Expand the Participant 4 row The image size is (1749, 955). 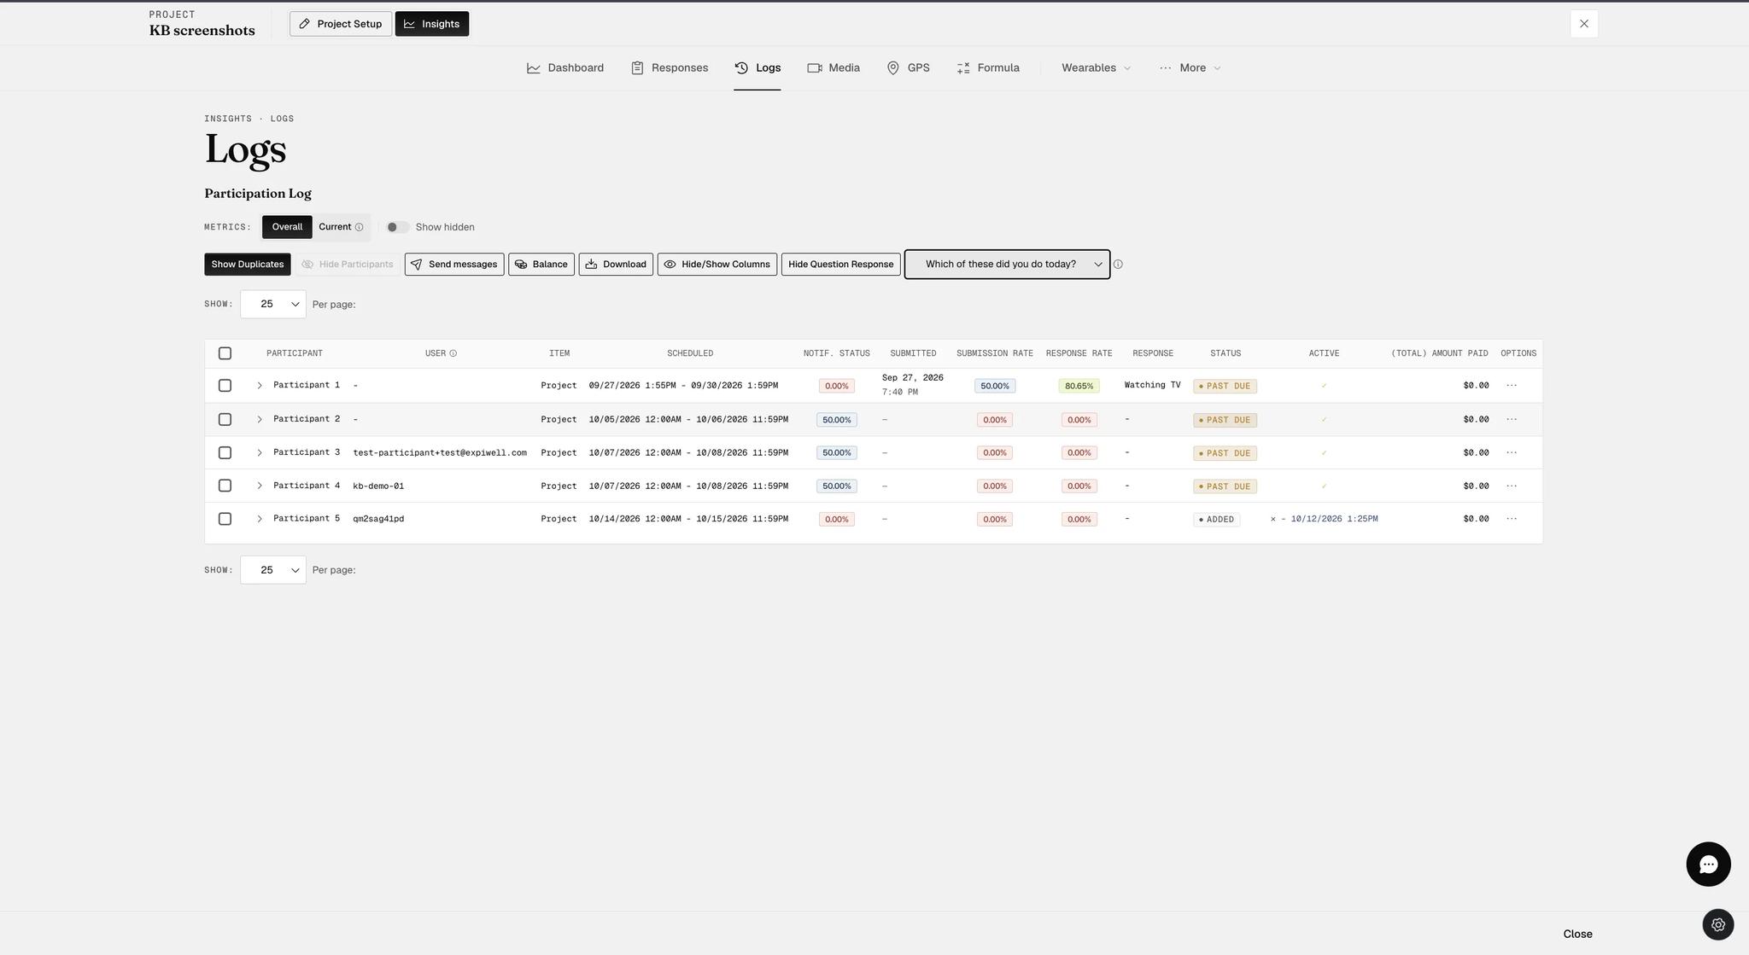260,486
